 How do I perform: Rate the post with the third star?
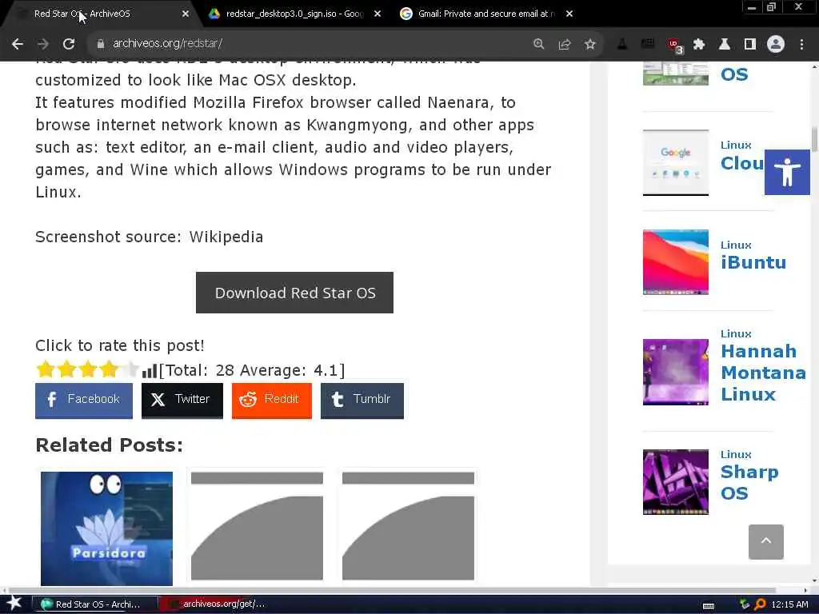click(88, 369)
